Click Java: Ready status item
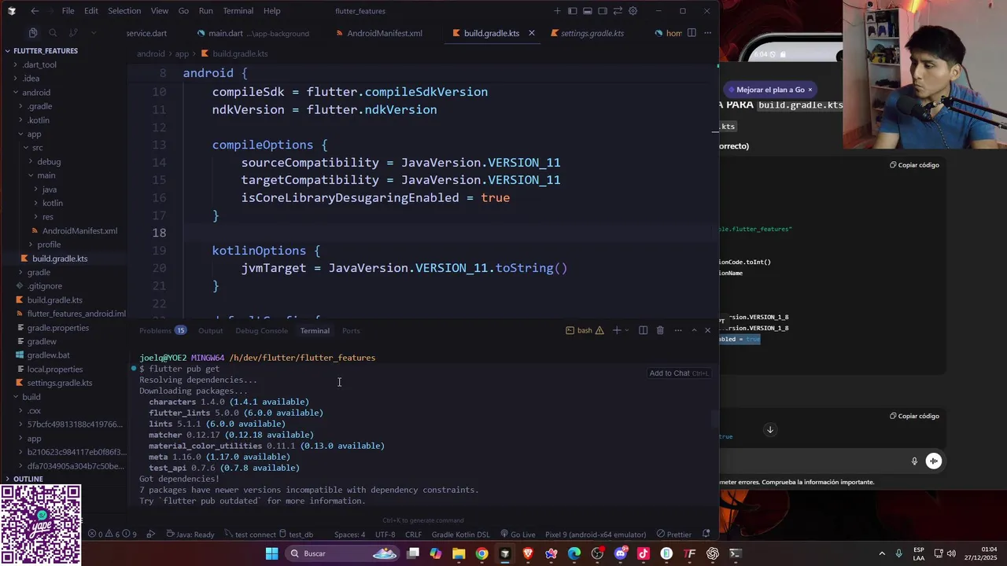The image size is (1007, 566). coord(190,535)
